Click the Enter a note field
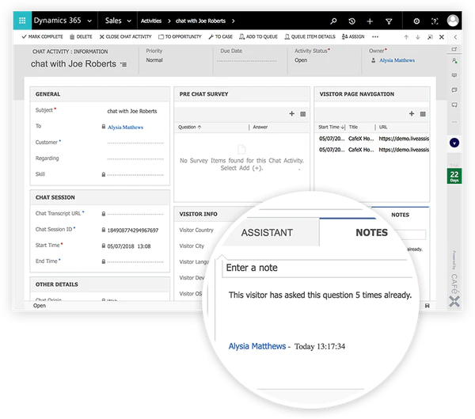Image resolution: width=475 pixels, height=419 pixels. (317, 268)
